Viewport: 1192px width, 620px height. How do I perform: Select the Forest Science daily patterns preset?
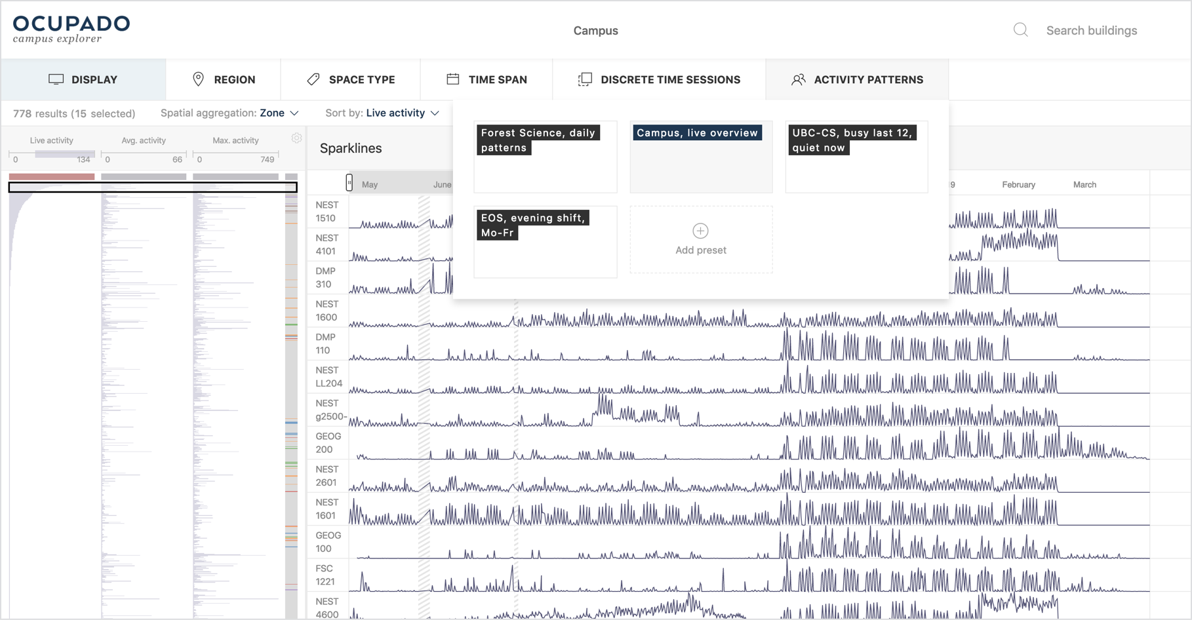point(545,157)
